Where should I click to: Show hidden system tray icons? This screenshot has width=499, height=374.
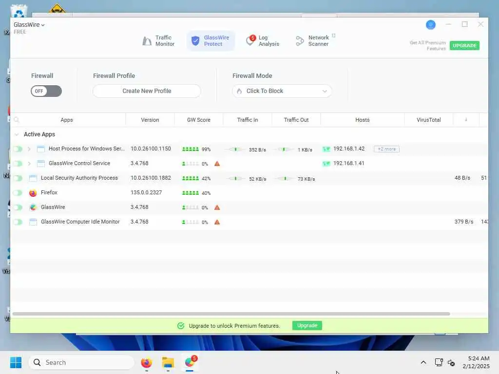click(423, 362)
